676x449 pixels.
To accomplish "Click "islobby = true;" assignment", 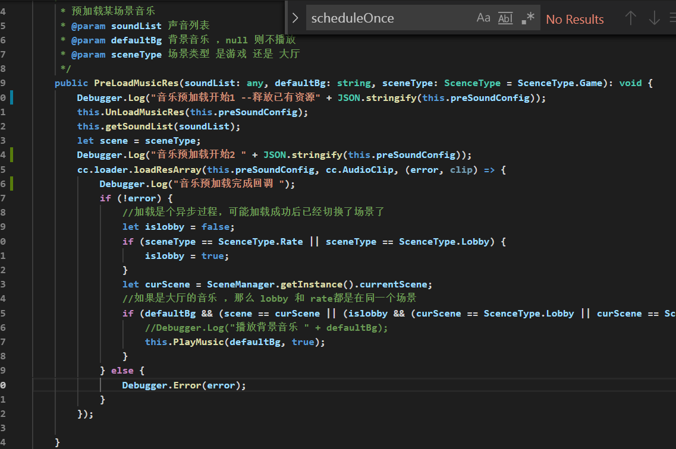I will [x=187, y=256].
